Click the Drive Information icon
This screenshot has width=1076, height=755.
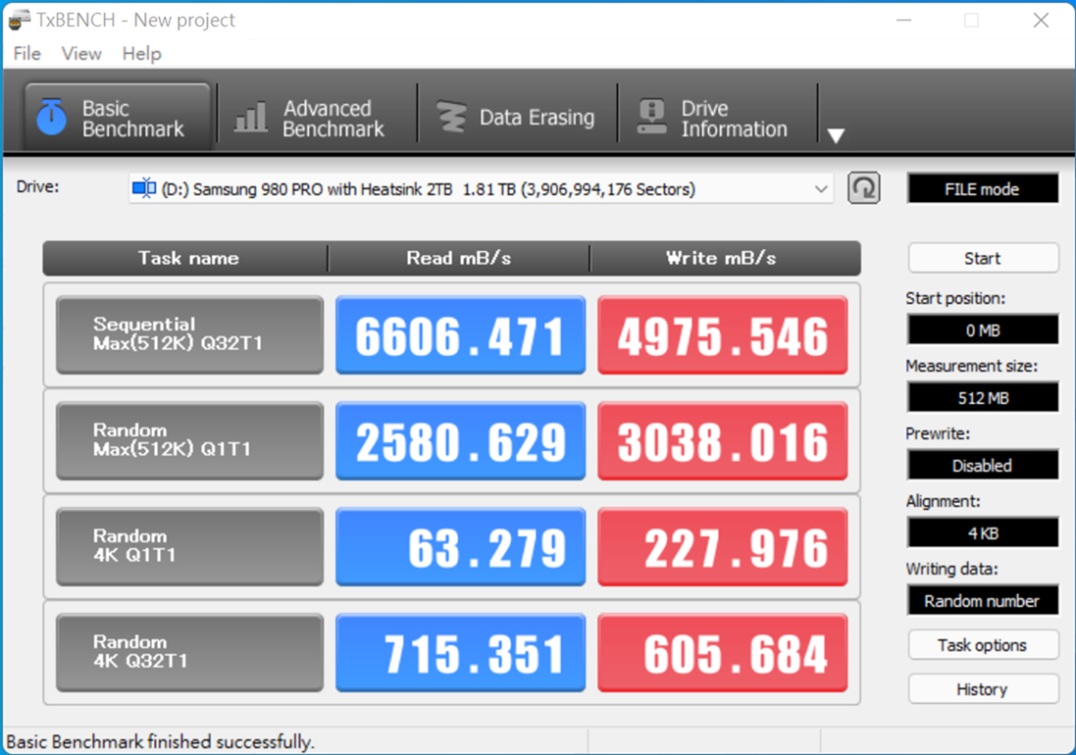pyautogui.click(x=651, y=118)
